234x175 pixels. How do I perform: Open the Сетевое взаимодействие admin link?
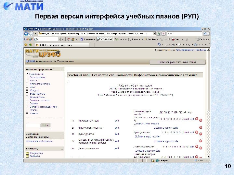point(44,107)
